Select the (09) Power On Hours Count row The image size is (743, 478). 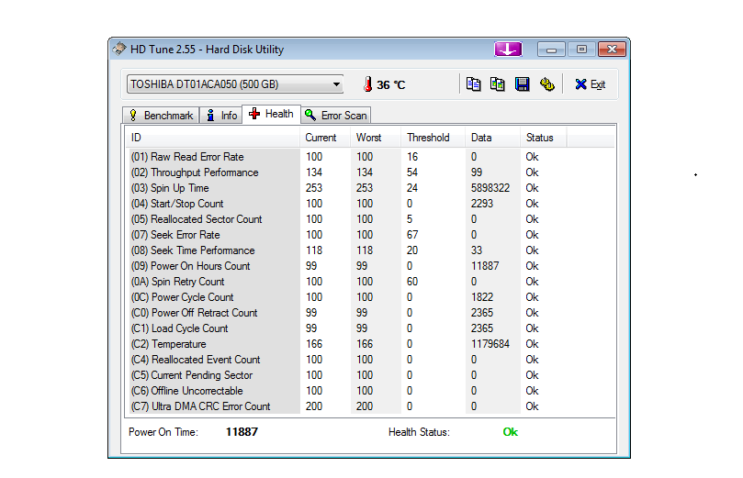(x=348, y=266)
